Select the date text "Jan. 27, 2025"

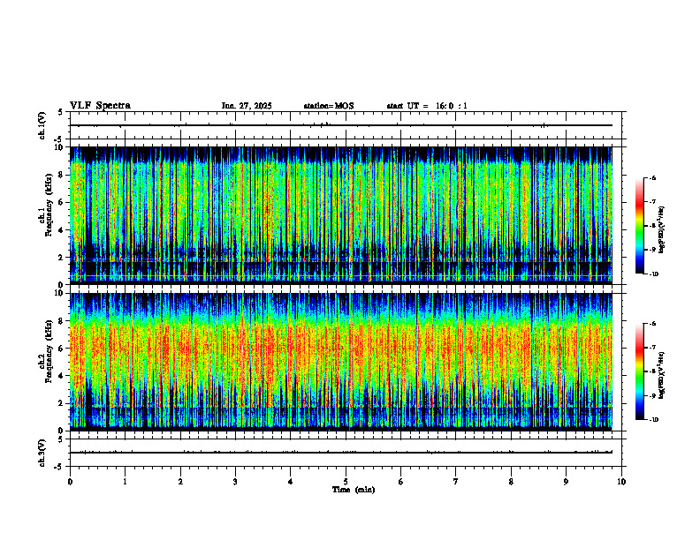tap(247, 106)
